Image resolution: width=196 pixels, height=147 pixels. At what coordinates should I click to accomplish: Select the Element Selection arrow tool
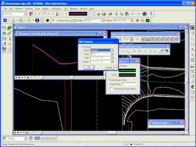tap(192, 28)
